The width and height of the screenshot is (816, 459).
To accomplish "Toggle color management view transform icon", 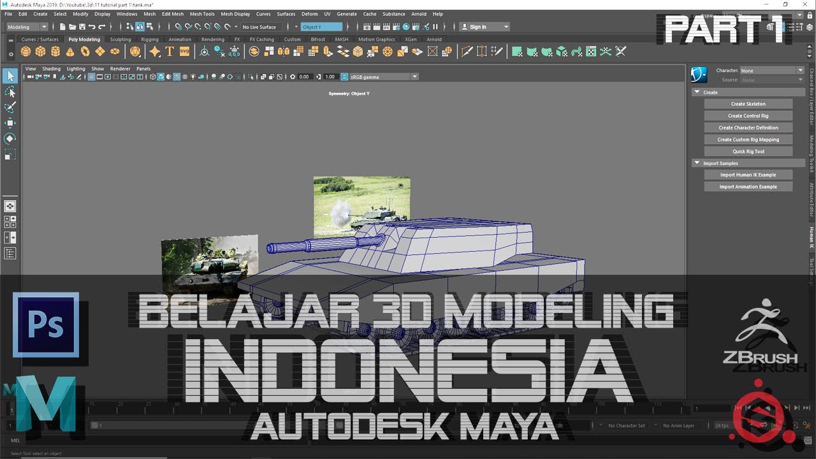I will click(x=345, y=76).
